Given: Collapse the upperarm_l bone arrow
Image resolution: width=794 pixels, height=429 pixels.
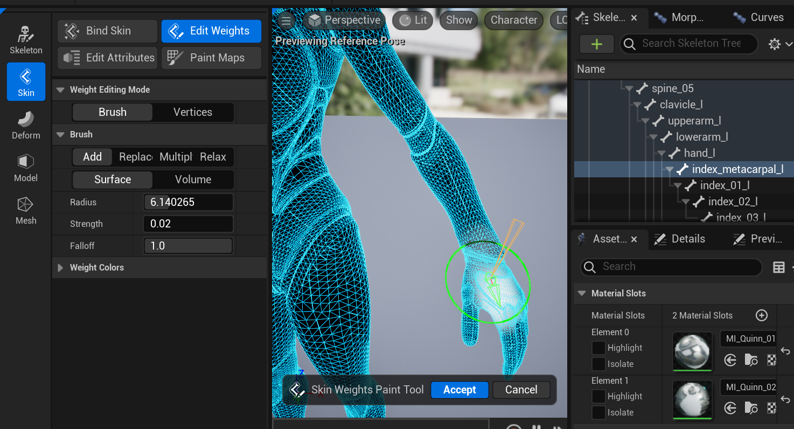Looking at the screenshot, I should coord(645,121).
